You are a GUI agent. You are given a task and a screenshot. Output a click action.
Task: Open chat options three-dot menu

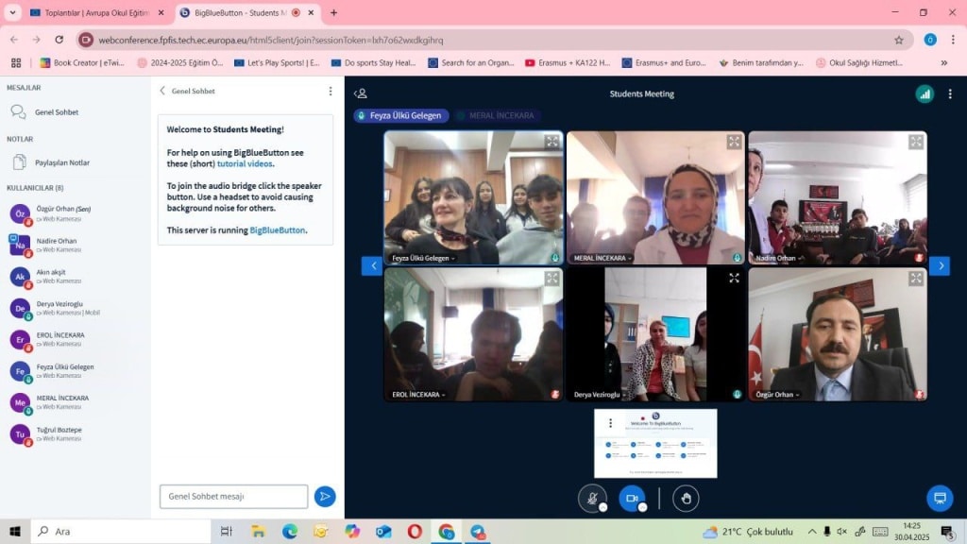point(330,91)
